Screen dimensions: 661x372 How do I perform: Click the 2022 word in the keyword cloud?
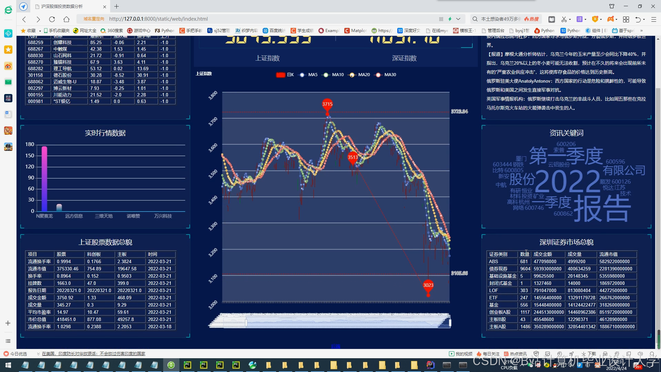pyautogui.click(x=567, y=182)
